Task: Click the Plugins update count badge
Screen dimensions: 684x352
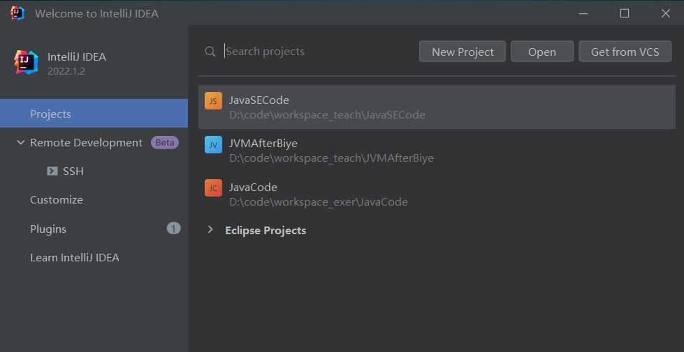Action: point(173,229)
